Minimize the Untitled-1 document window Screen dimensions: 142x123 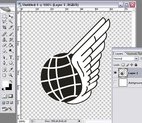(x=121, y=4)
